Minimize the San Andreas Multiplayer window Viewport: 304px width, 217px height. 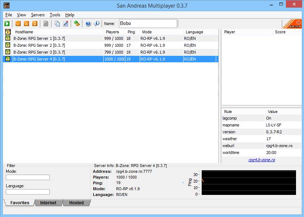pos(271,4)
